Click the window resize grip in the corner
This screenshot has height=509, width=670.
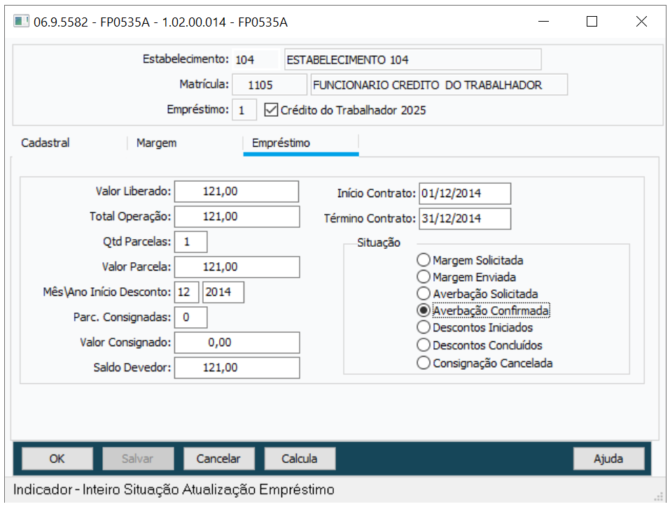pos(659,496)
